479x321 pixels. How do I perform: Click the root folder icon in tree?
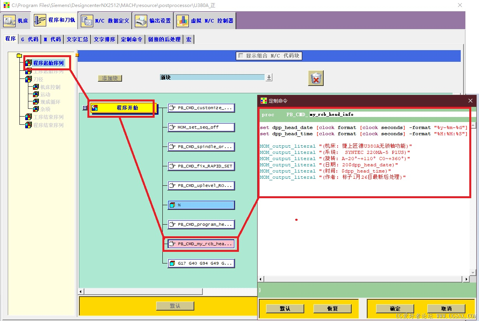tap(19, 56)
